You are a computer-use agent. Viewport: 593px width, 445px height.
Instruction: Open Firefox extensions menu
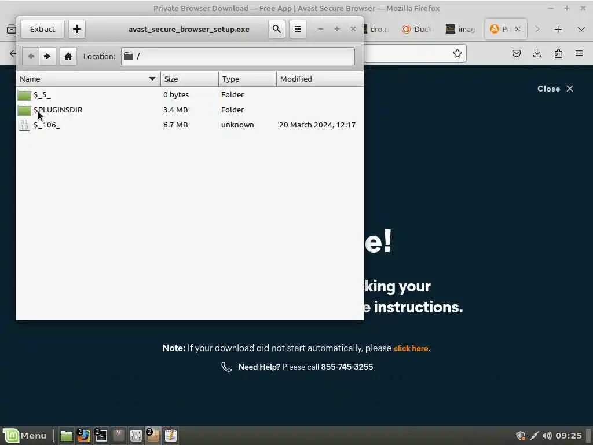(x=558, y=53)
